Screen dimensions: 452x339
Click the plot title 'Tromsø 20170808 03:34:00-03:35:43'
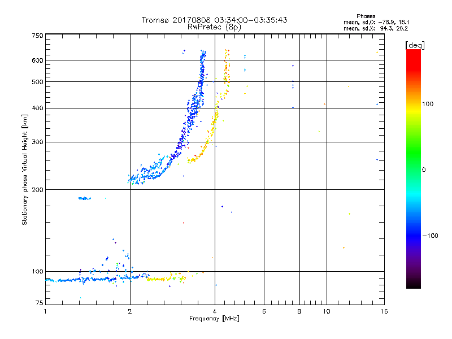tap(214, 20)
